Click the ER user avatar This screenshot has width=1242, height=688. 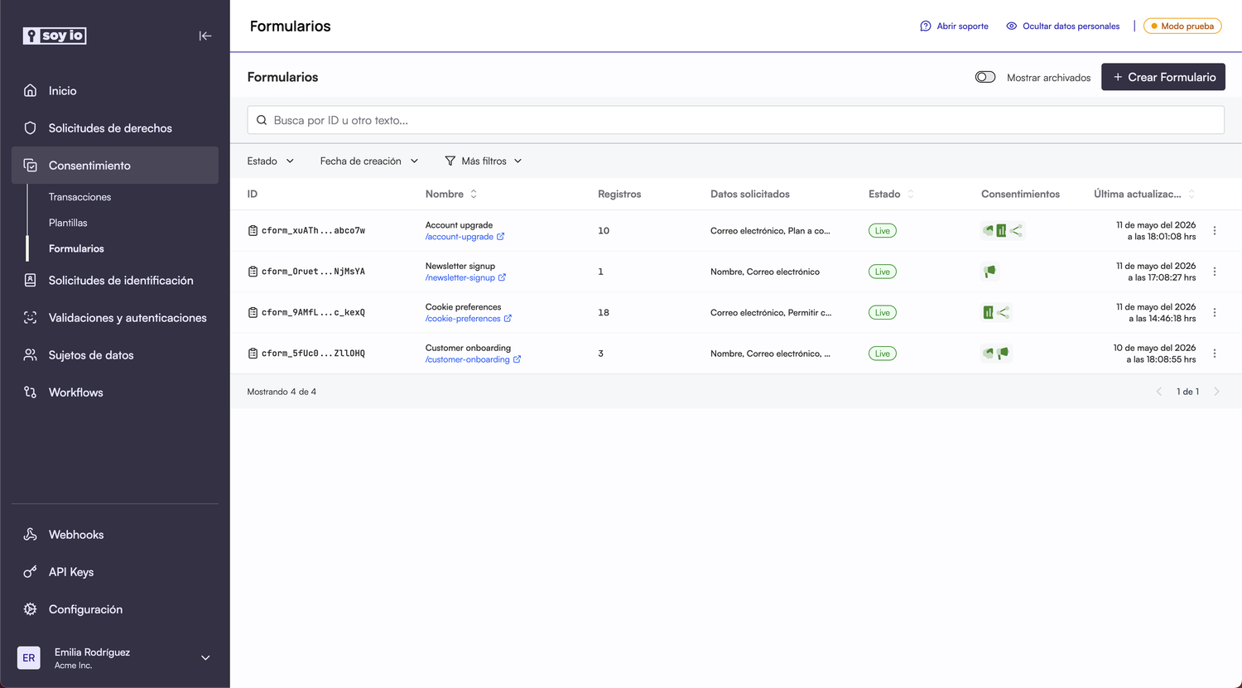(x=29, y=657)
